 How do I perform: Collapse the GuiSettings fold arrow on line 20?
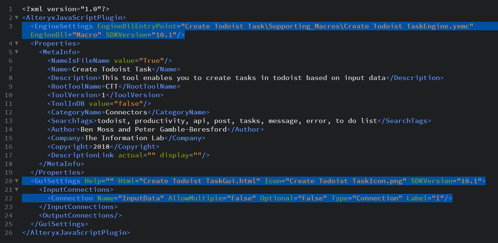point(17,181)
